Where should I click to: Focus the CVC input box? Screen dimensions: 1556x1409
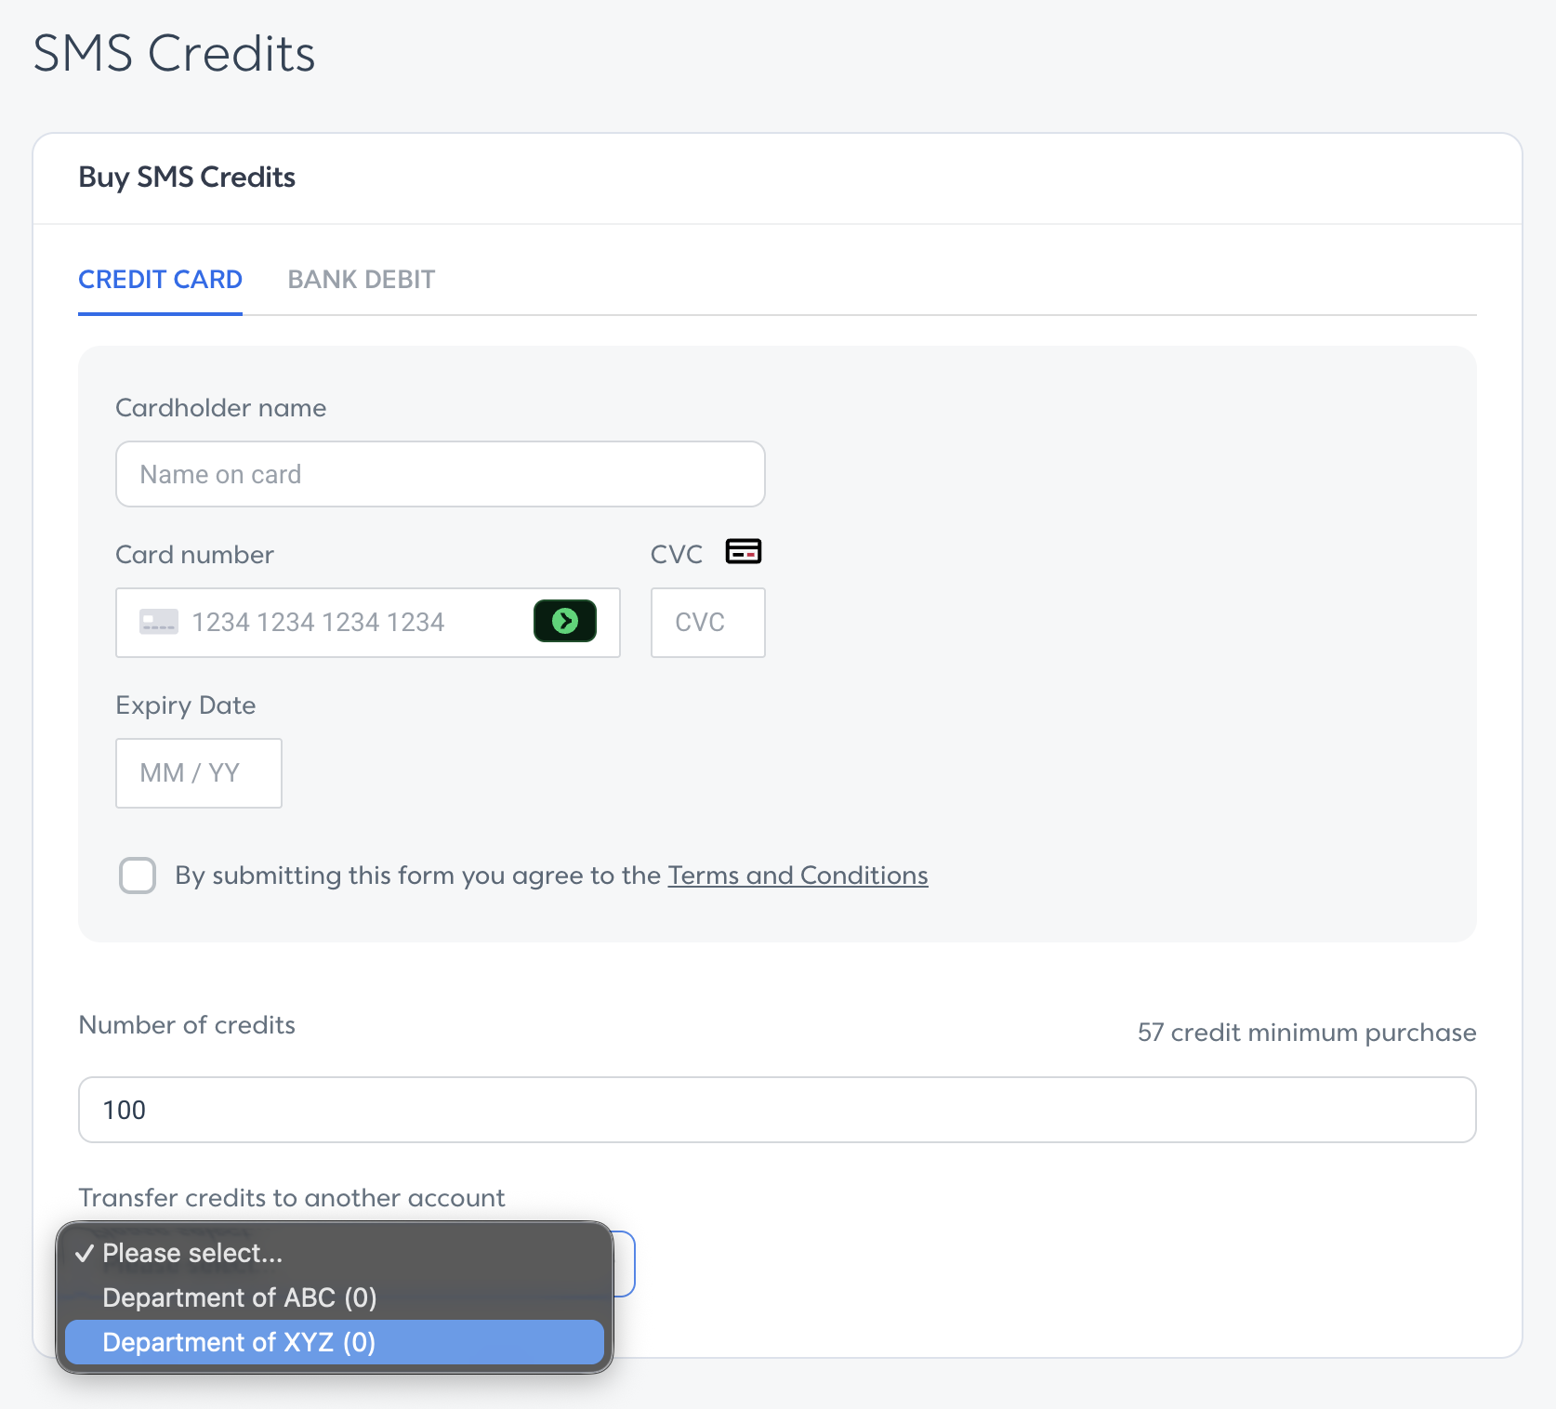click(x=708, y=623)
